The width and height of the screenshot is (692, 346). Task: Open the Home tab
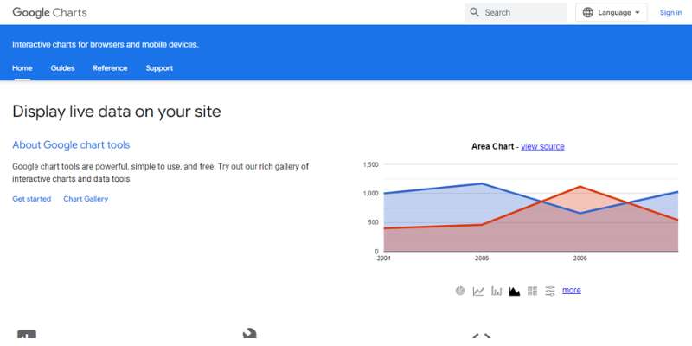(22, 68)
